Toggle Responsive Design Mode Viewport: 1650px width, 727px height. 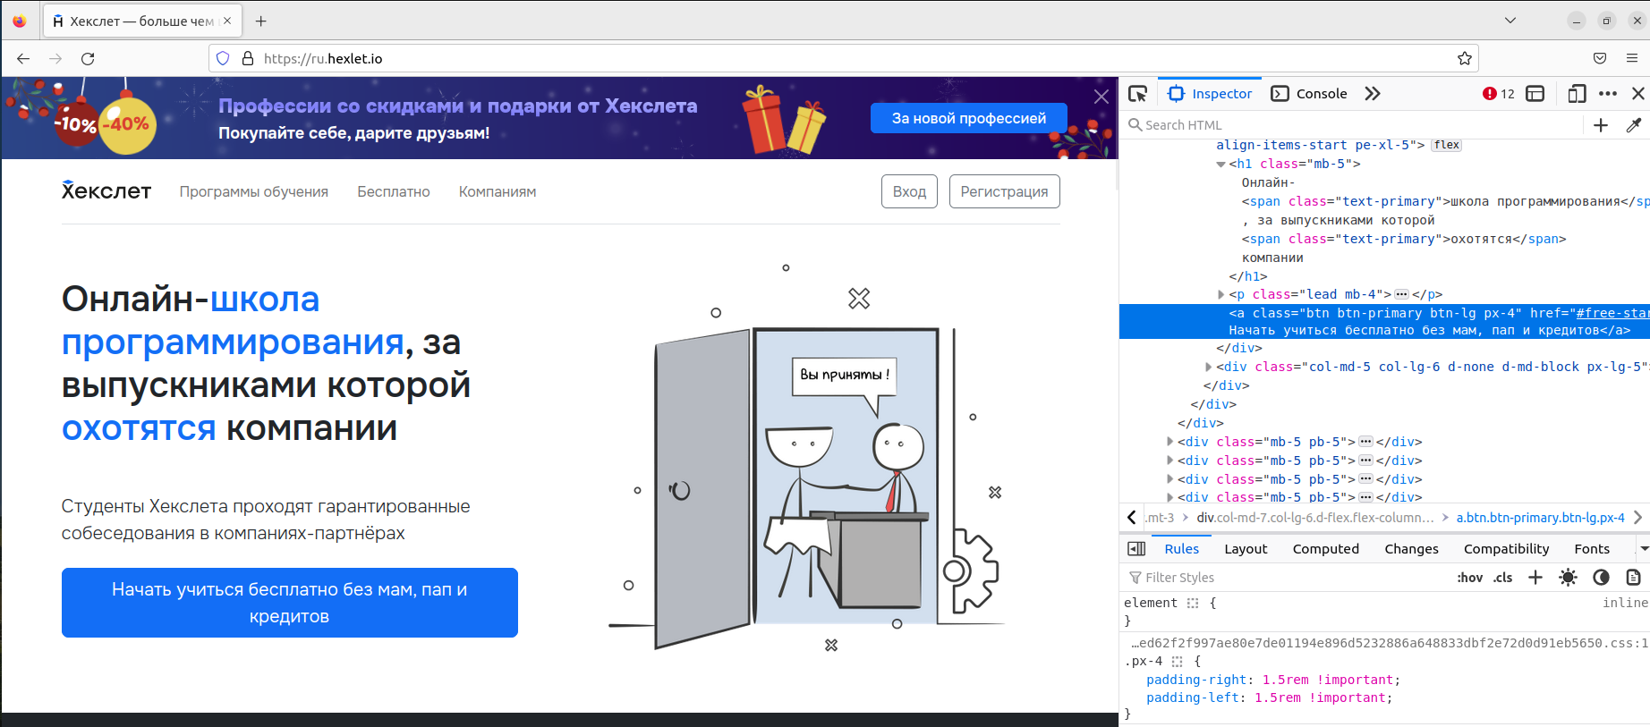coord(1577,94)
